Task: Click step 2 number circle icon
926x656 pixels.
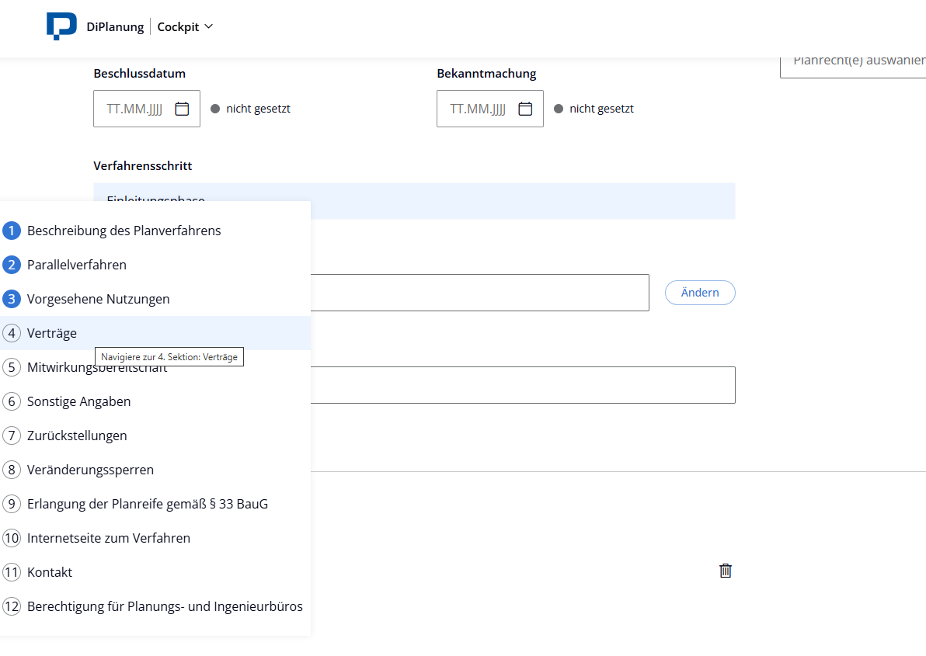Action: point(12,265)
